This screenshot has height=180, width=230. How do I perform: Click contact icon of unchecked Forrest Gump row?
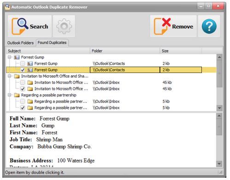[30, 64]
